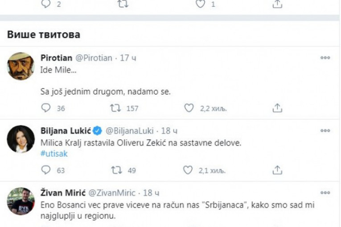The width and height of the screenshot is (341, 227).
Task: Open more options for Biljana Lukić's tweet
Action: pos(325,130)
